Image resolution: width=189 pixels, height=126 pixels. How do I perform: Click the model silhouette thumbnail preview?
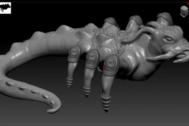click(5, 8)
